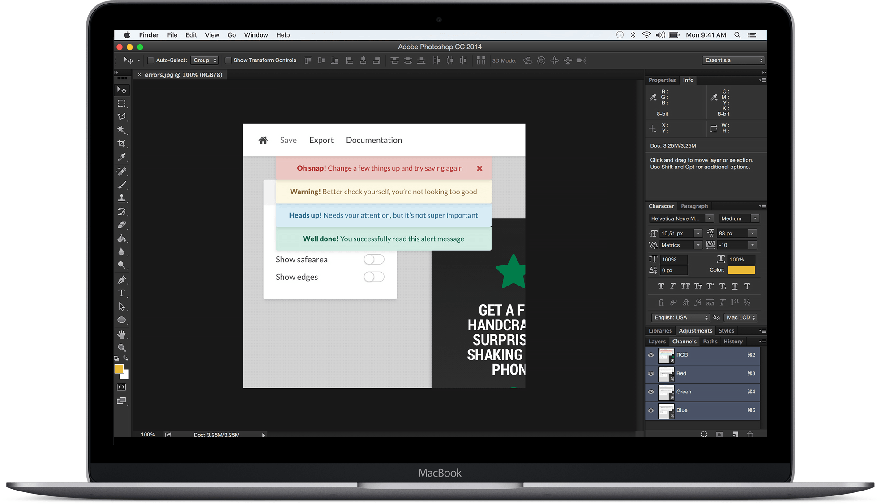
Task: Open the English: USA language dropdown
Action: 680,318
